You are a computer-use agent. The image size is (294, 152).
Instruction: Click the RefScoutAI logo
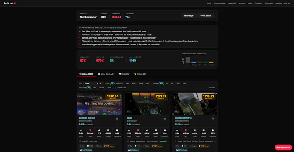pos(10,3)
